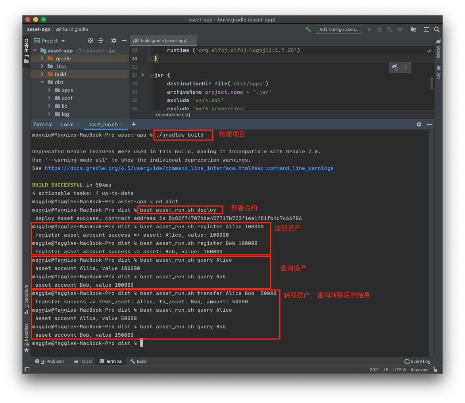Hide the terminal panel with minus icon
This screenshot has width=465, height=403.
tap(429, 124)
